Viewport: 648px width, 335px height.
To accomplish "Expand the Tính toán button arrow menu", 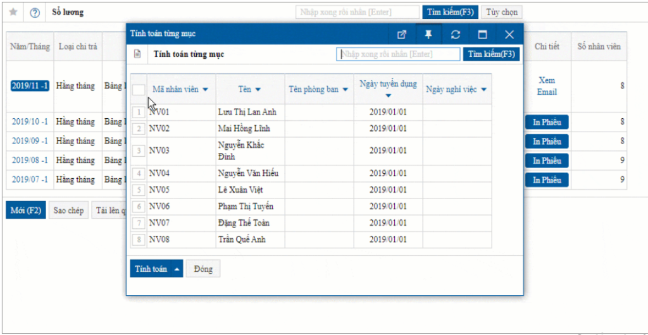I will tap(177, 269).
